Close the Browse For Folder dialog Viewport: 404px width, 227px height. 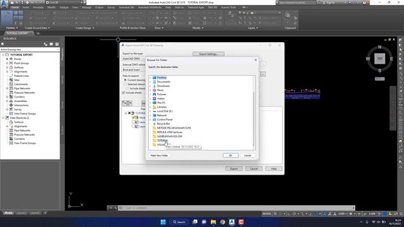[x=256, y=60]
